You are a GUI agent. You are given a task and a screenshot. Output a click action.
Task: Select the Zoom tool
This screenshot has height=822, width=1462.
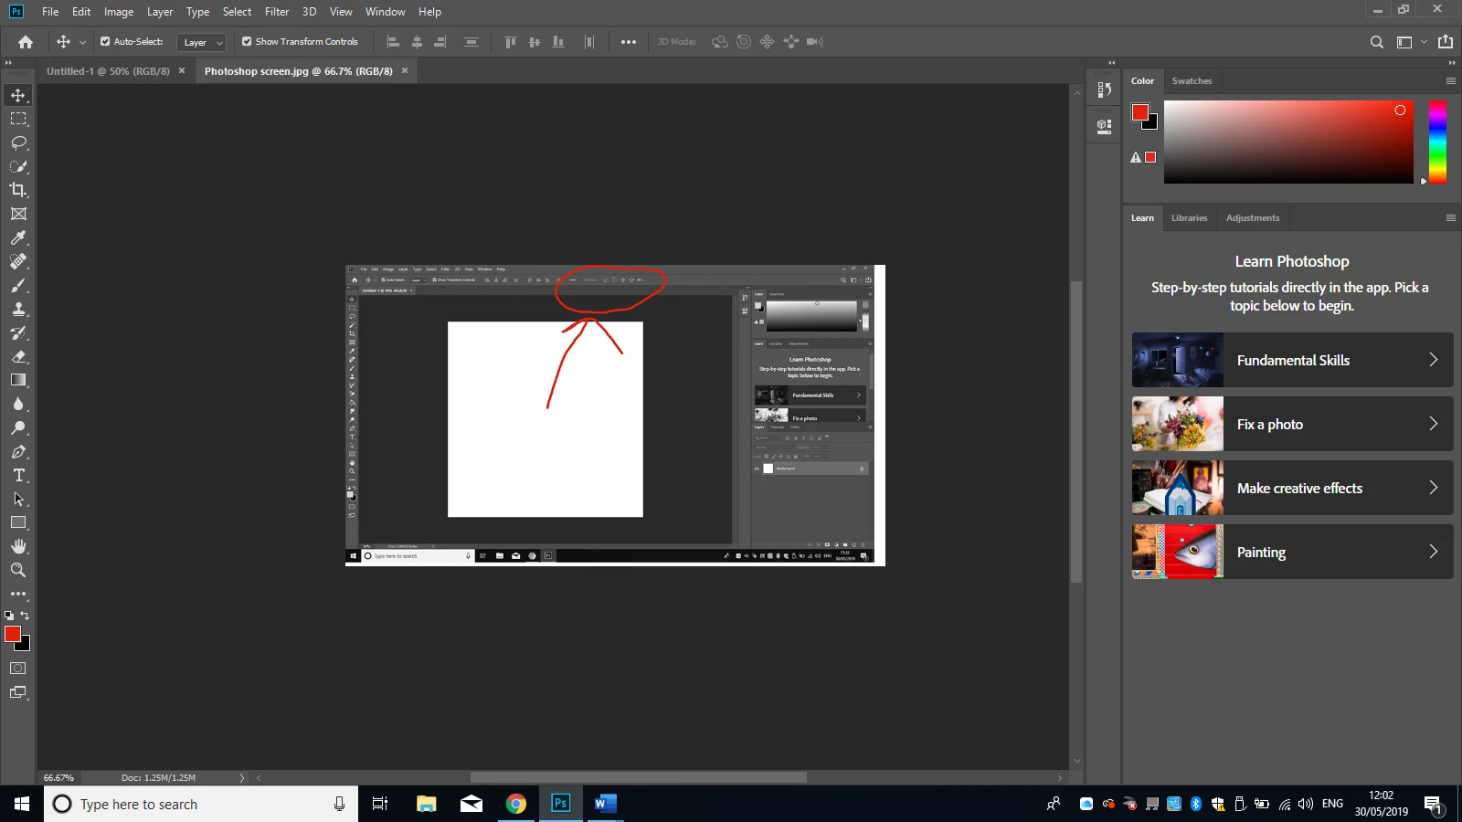tap(18, 570)
